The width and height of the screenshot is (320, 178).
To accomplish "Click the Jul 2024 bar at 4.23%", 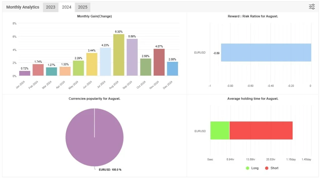I will [x=105, y=62].
